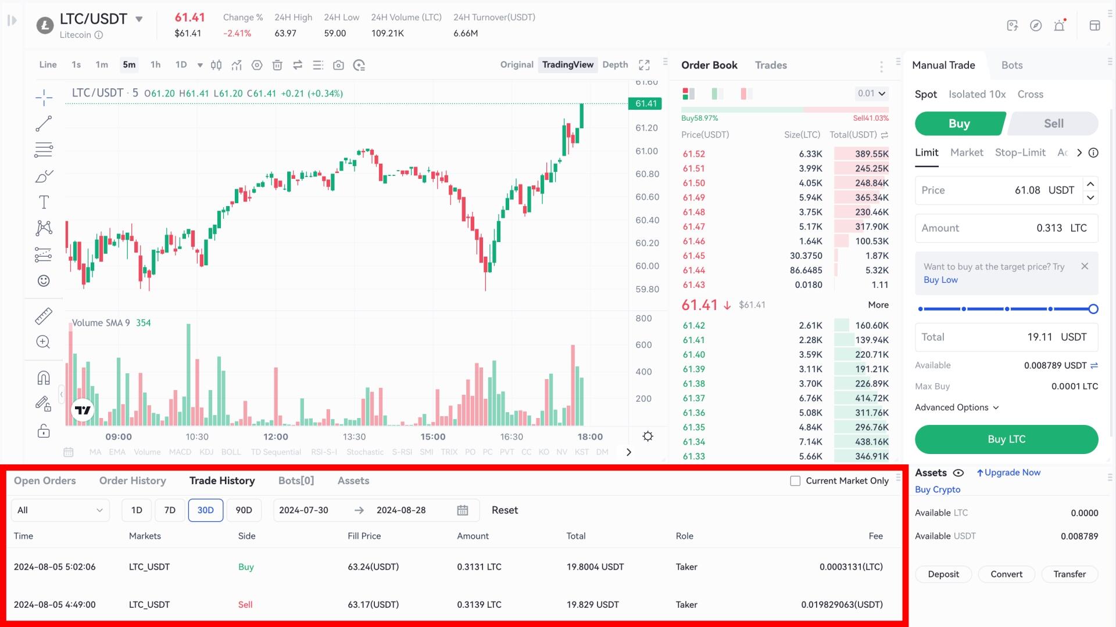Open the Fibonacci lines tool
Image resolution: width=1116 pixels, height=627 pixels.
(x=44, y=150)
